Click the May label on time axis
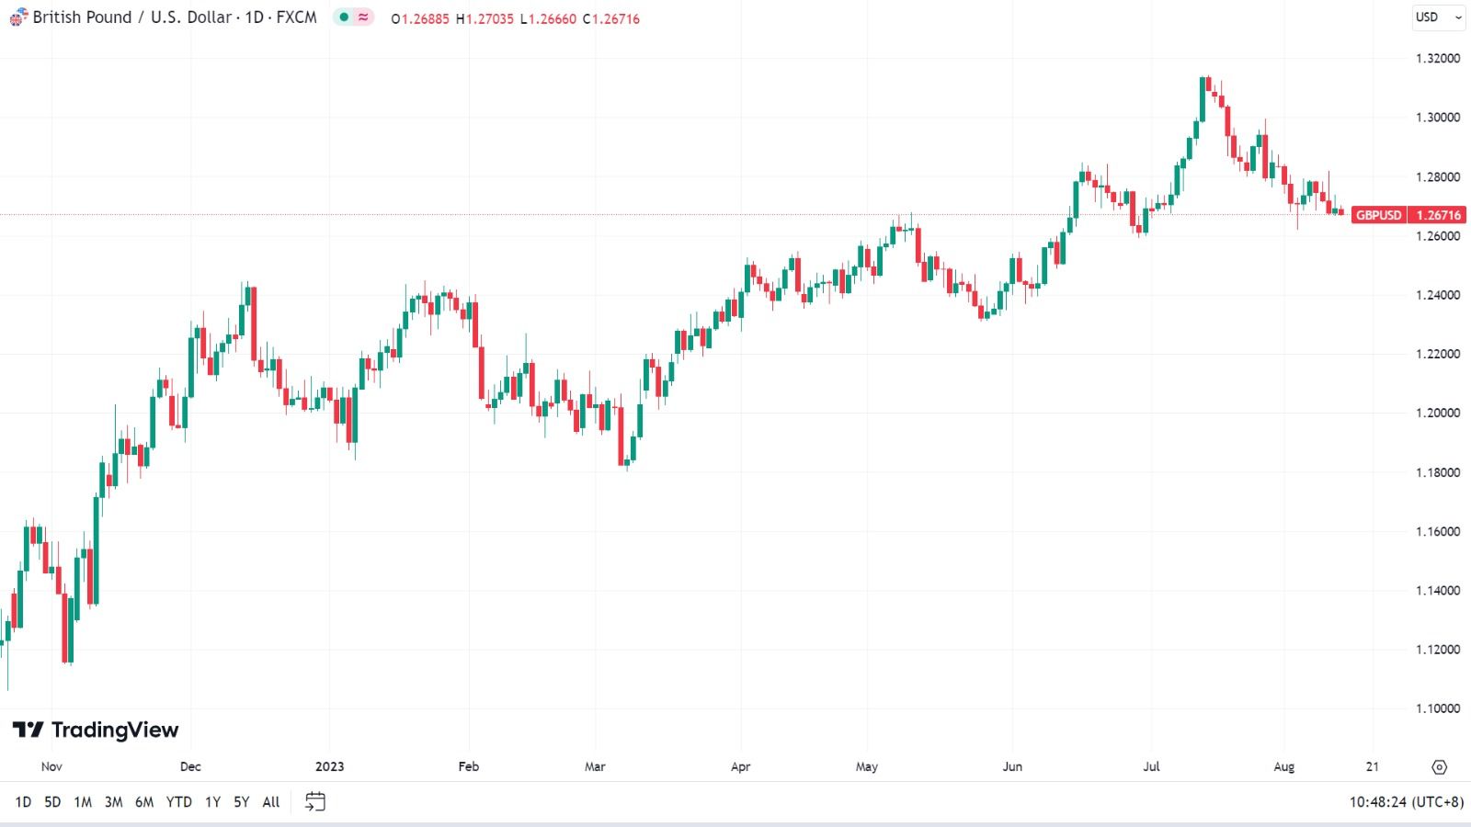The image size is (1471, 827). tap(867, 766)
